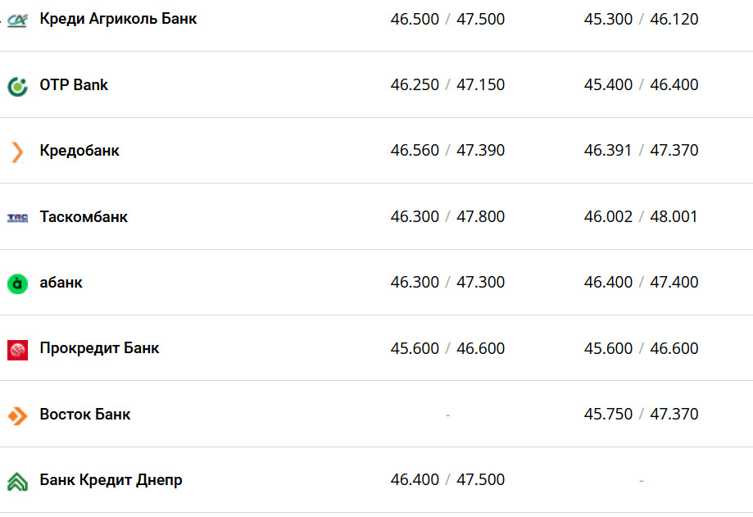Click the OTP Bank rate 45.400 / 46.400
This screenshot has height=517, width=753.
641,85
